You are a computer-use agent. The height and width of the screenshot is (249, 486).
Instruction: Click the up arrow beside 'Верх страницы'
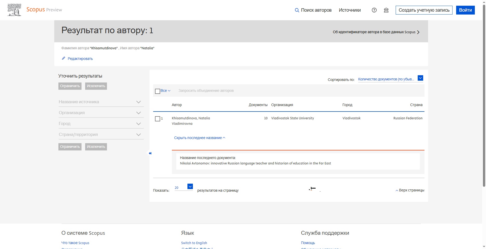[396, 190]
